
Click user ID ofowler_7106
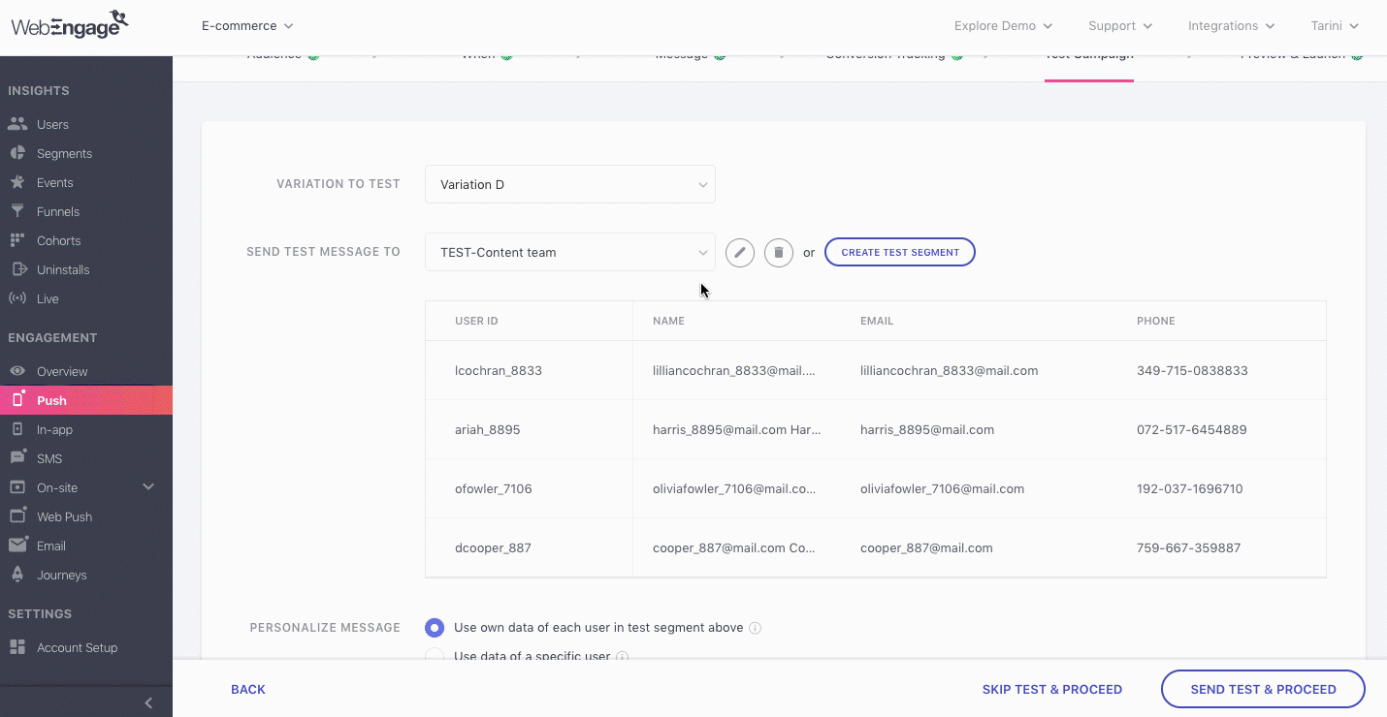point(493,488)
